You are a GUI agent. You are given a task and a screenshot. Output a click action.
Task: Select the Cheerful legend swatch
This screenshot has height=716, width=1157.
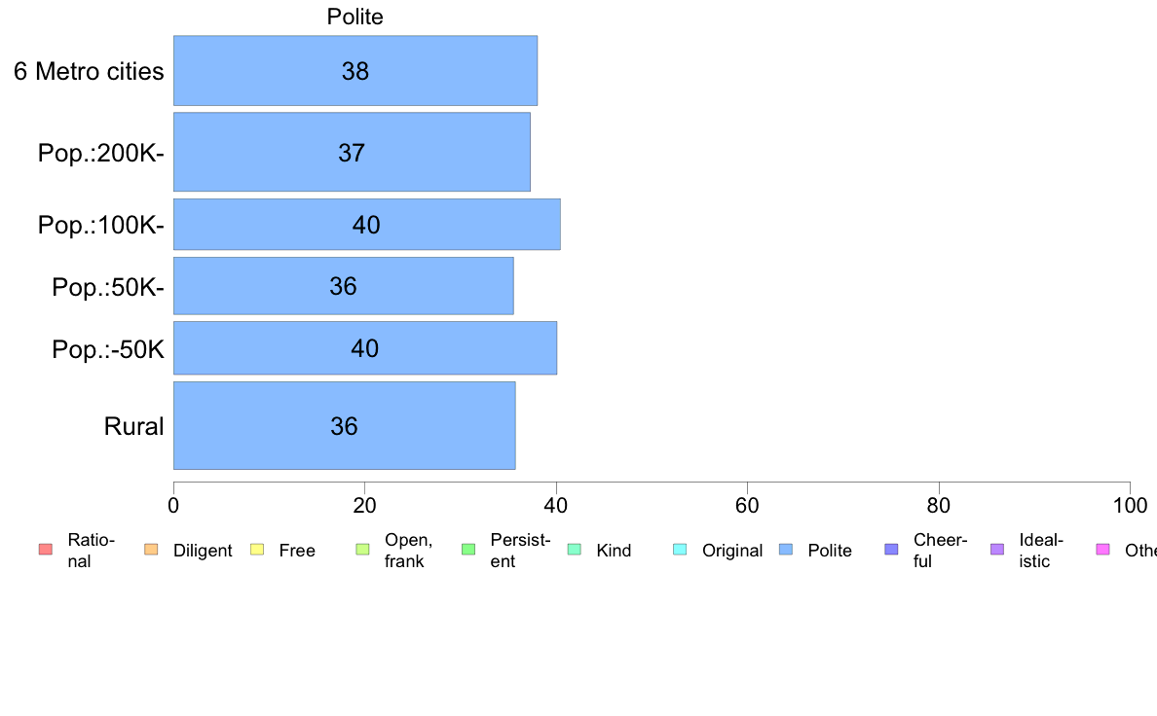[x=891, y=550]
